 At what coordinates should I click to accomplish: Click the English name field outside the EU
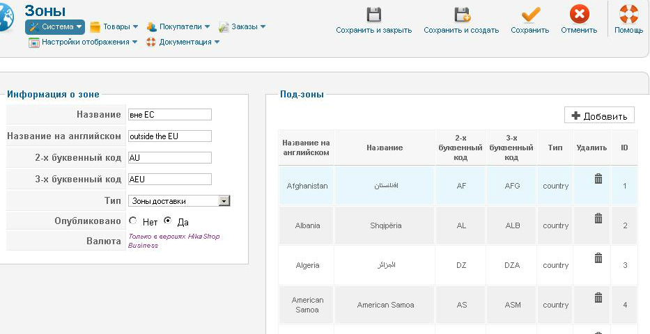tap(170, 136)
